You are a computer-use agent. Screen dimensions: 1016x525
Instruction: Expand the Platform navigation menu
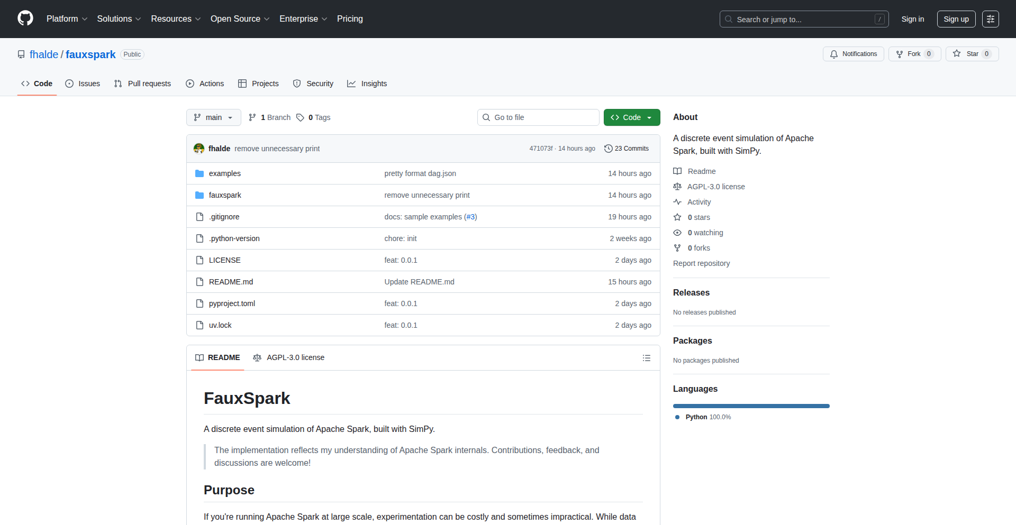pos(67,19)
